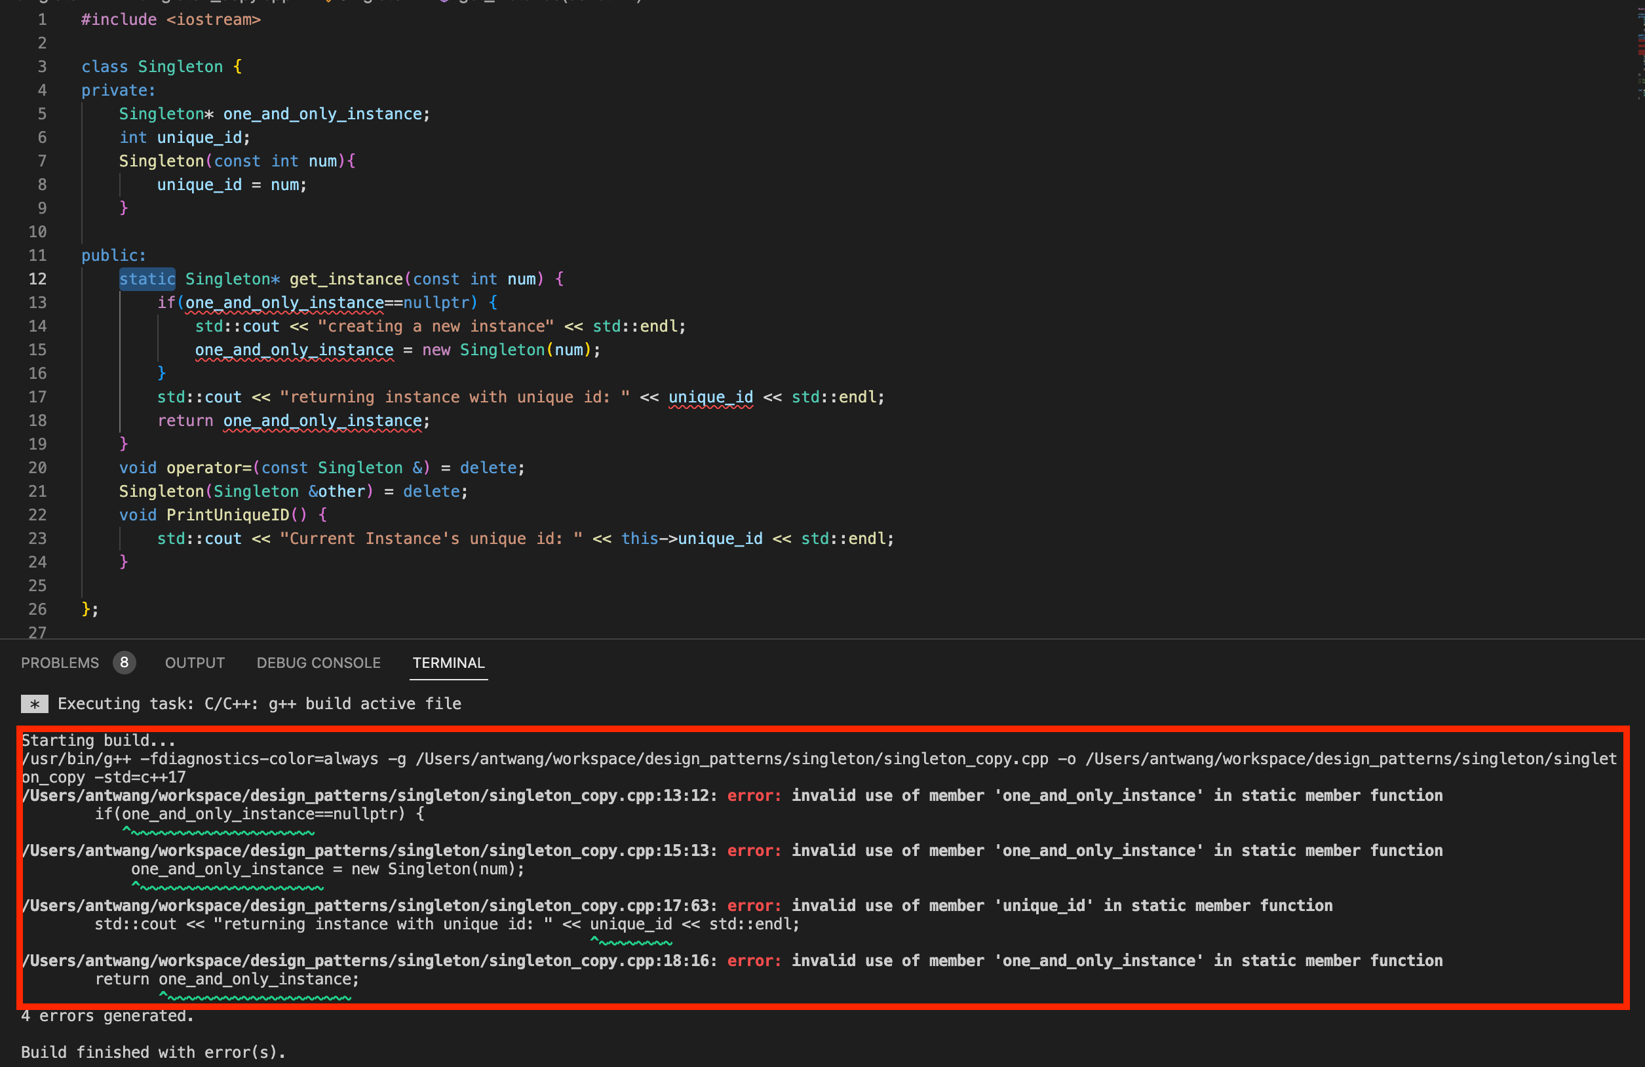Screen dimensions: 1645x1067
Task: Open the PROBLEMS panel tab
Action: (60, 663)
